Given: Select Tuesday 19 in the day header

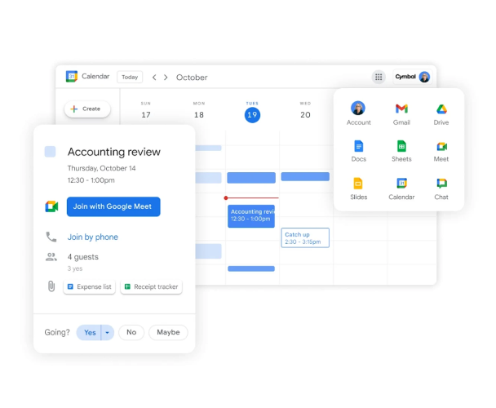Looking at the screenshot, I should pyautogui.click(x=252, y=114).
